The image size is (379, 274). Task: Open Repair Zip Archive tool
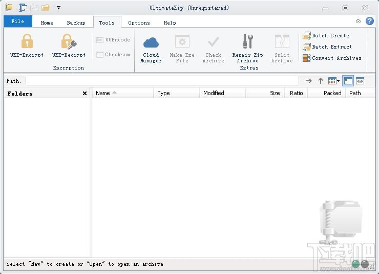(247, 49)
